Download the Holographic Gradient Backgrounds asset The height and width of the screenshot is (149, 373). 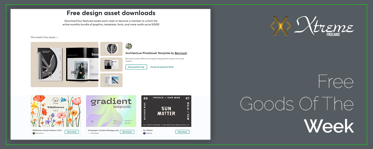point(127,132)
